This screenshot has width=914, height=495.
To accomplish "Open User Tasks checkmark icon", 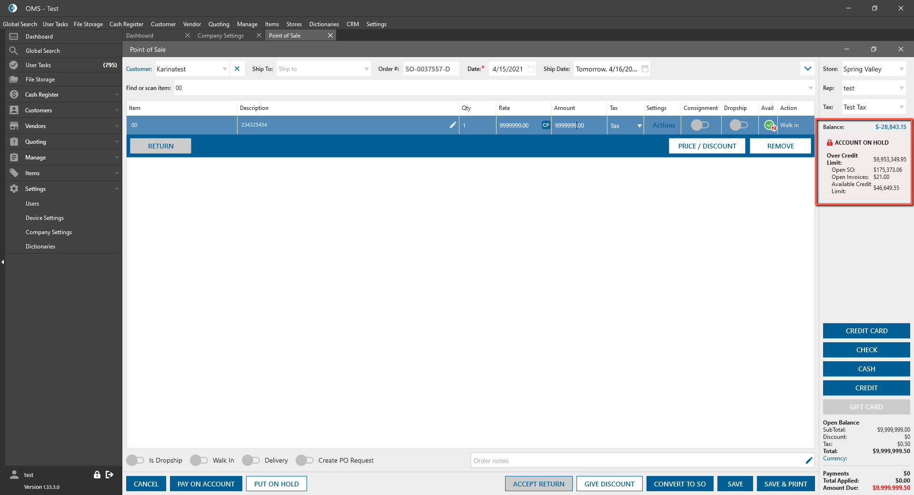I will [14, 65].
